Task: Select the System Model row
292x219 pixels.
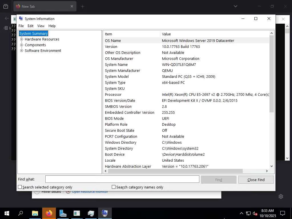Action: 186,76
